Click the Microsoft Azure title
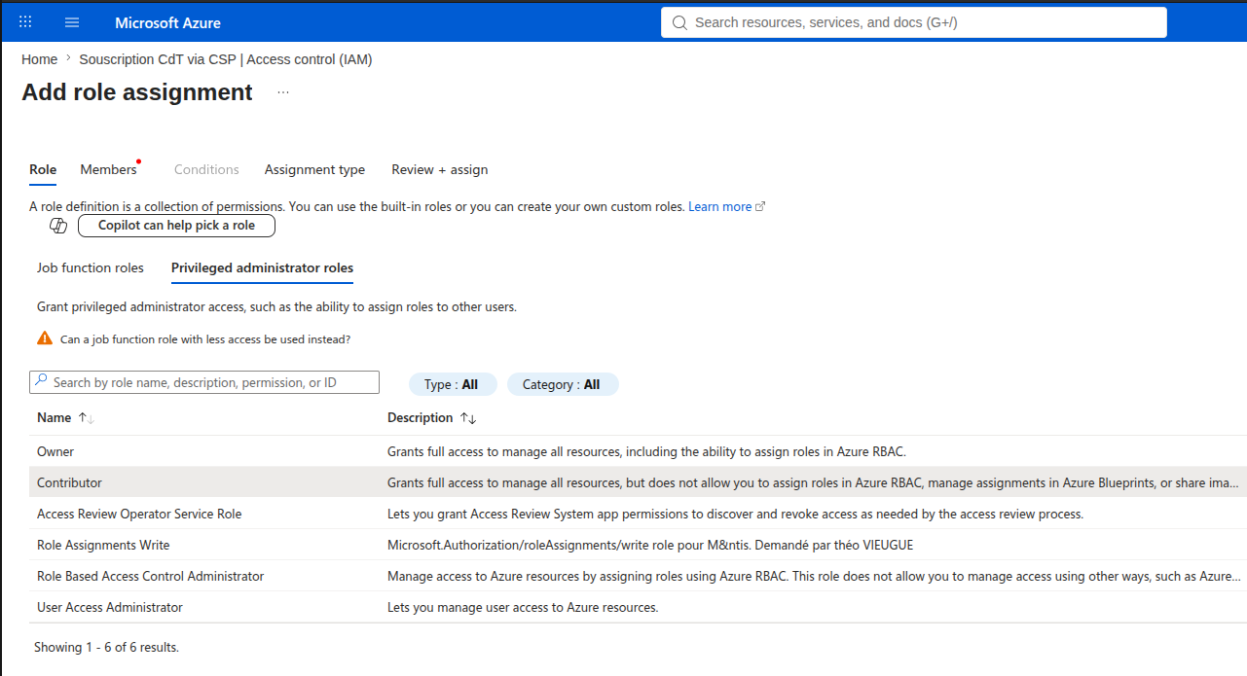Viewport: 1247px width, 676px height. click(x=167, y=22)
